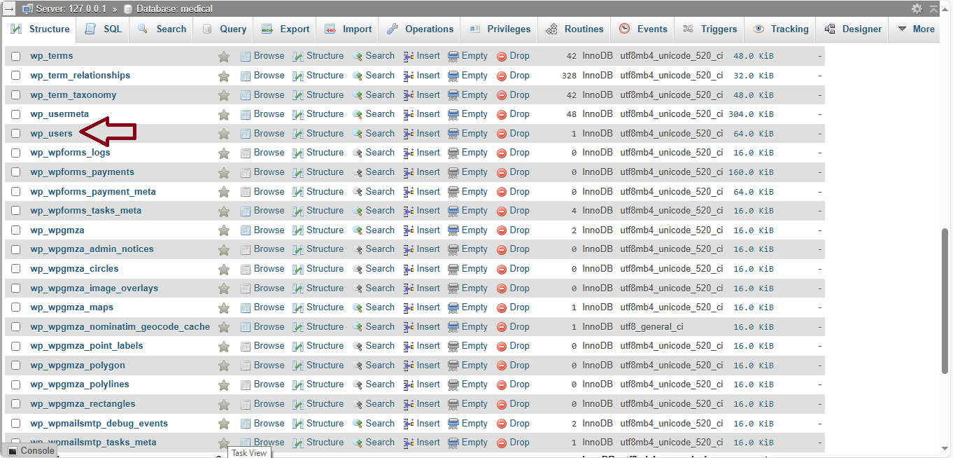The width and height of the screenshot is (953, 458).
Task: Click the Search icon for wp_wpgmza_circles
Action: click(x=358, y=269)
